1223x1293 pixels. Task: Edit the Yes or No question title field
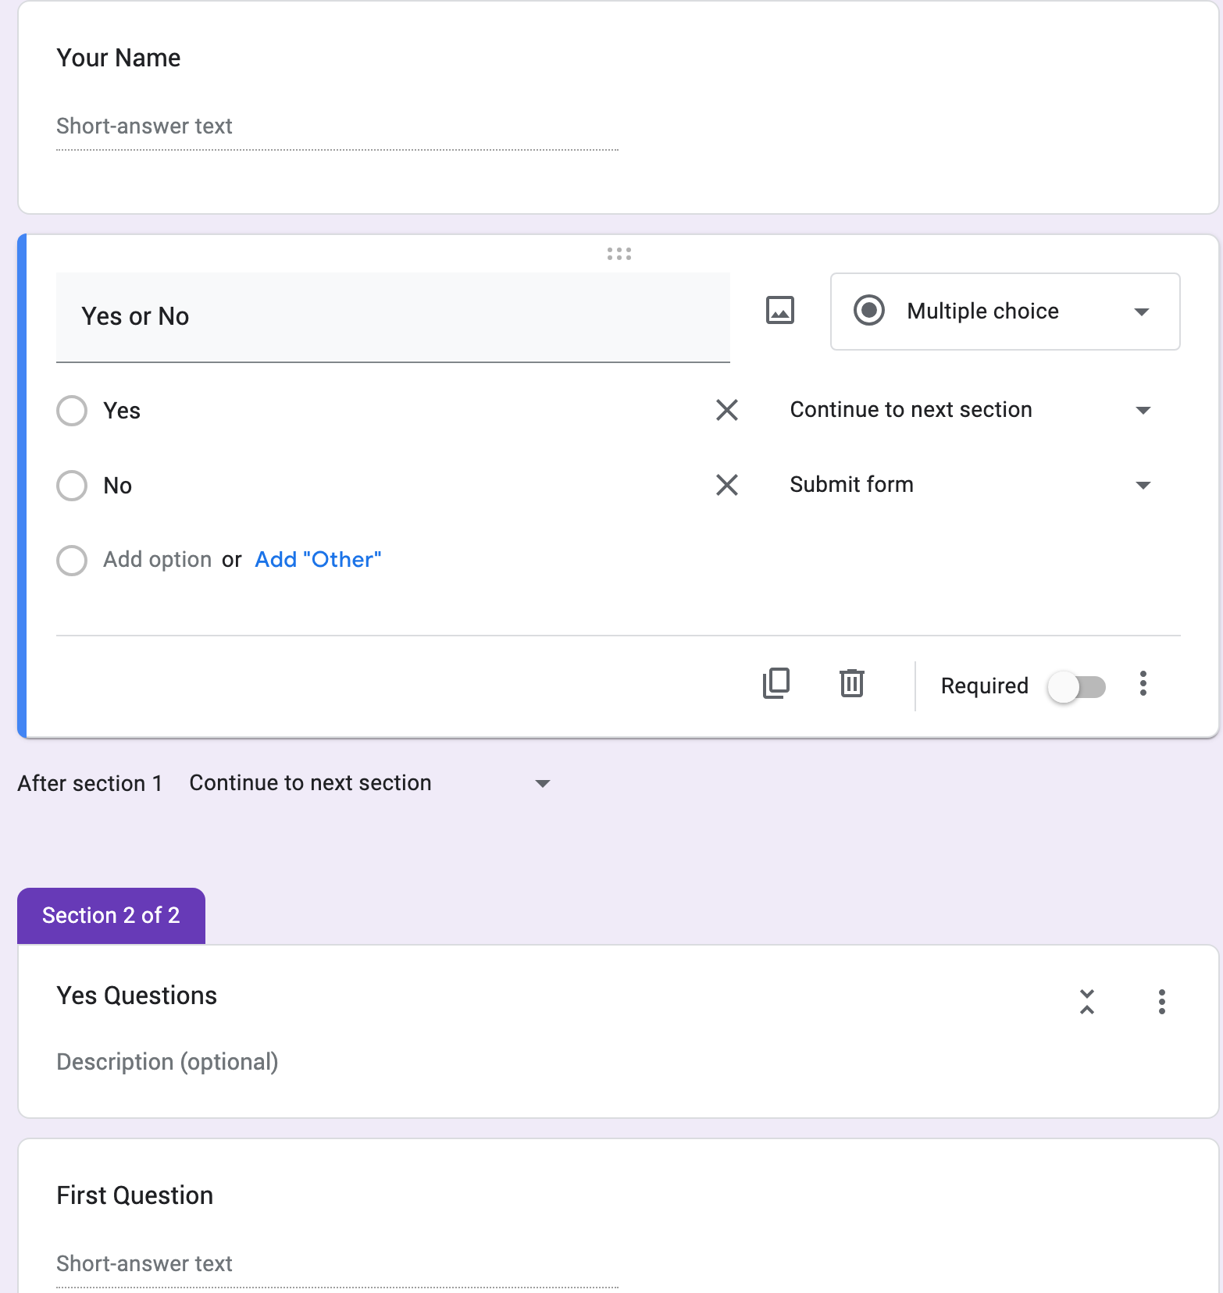click(393, 317)
